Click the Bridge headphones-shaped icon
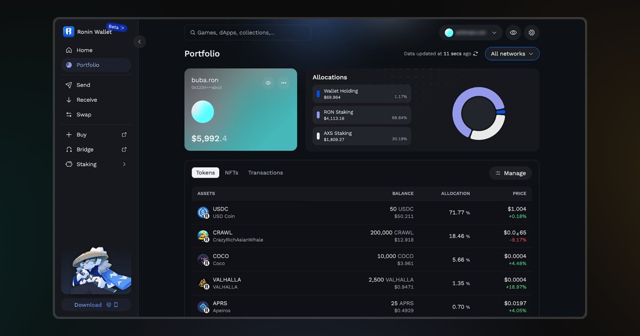The height and width of the screenshot is (336, 640). [69, 150]
